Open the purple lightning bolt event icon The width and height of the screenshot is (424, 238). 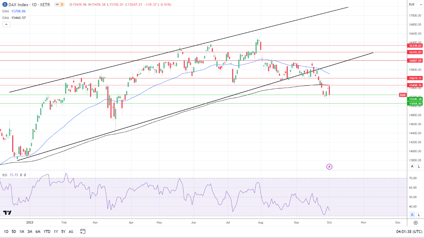[x=329, y=167]
